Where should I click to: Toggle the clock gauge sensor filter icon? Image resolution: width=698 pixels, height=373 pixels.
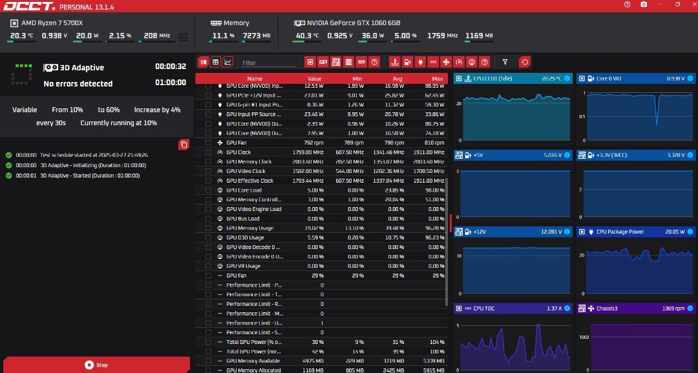[x=459, y=62]
